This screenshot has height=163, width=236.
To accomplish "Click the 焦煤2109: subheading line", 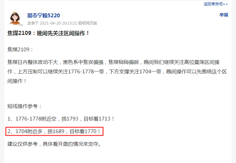I will [x=20, y=49].
